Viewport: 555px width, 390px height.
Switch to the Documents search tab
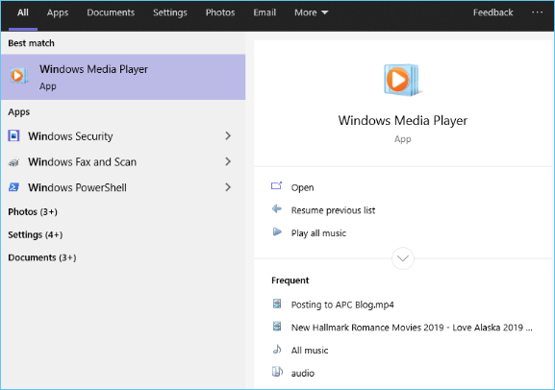point(111,12)
